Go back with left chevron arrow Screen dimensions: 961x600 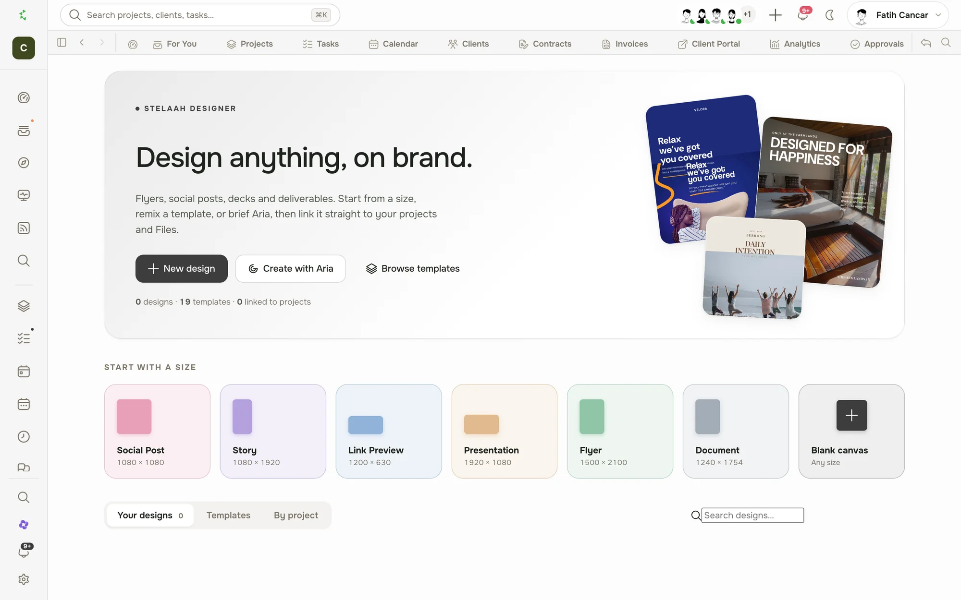point(82,42)
